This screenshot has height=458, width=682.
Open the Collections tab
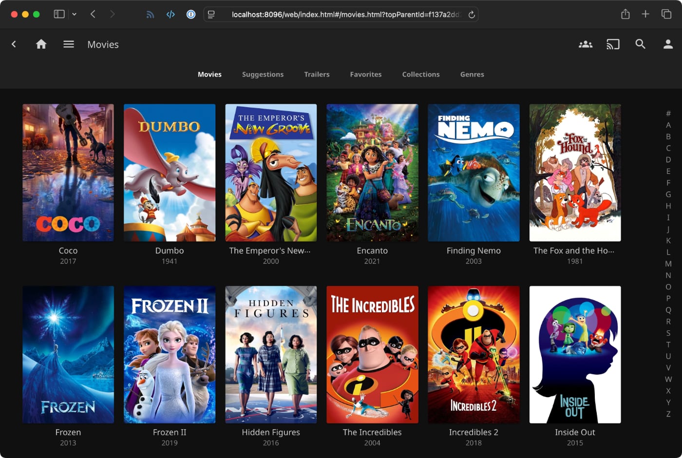tap(421, 75)
